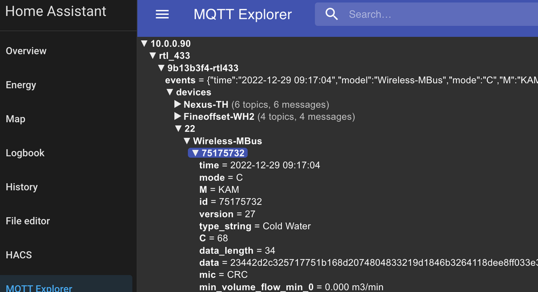Collapse the 10.0.0.90 tree node
This screenshot has height=292, width=538.
coord(144,44)
